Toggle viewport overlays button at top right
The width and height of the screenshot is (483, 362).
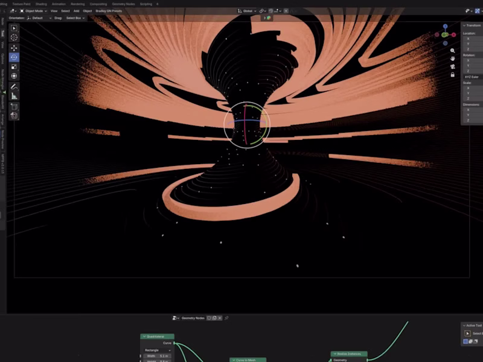coord(477,11)
